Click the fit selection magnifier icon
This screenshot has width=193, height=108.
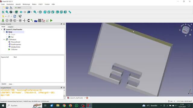[x=7, y=12]
